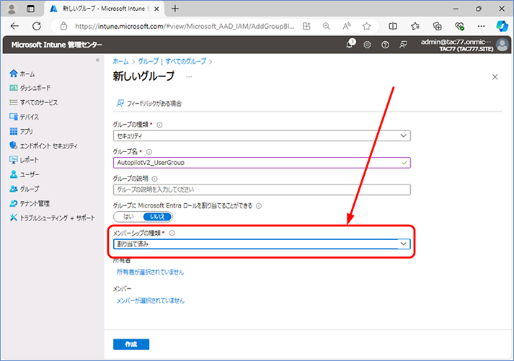514x361 pixels.
Task: Close the 新しいグループ browser tab
Action: tap(156, 9)
